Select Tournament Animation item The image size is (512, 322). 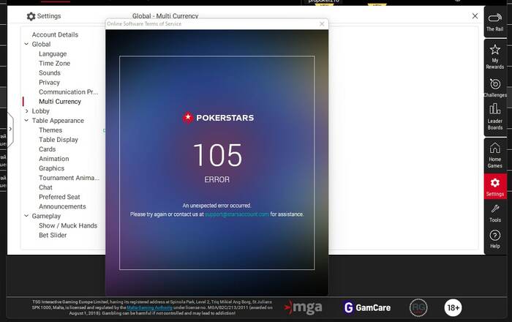tap(69, 178)
